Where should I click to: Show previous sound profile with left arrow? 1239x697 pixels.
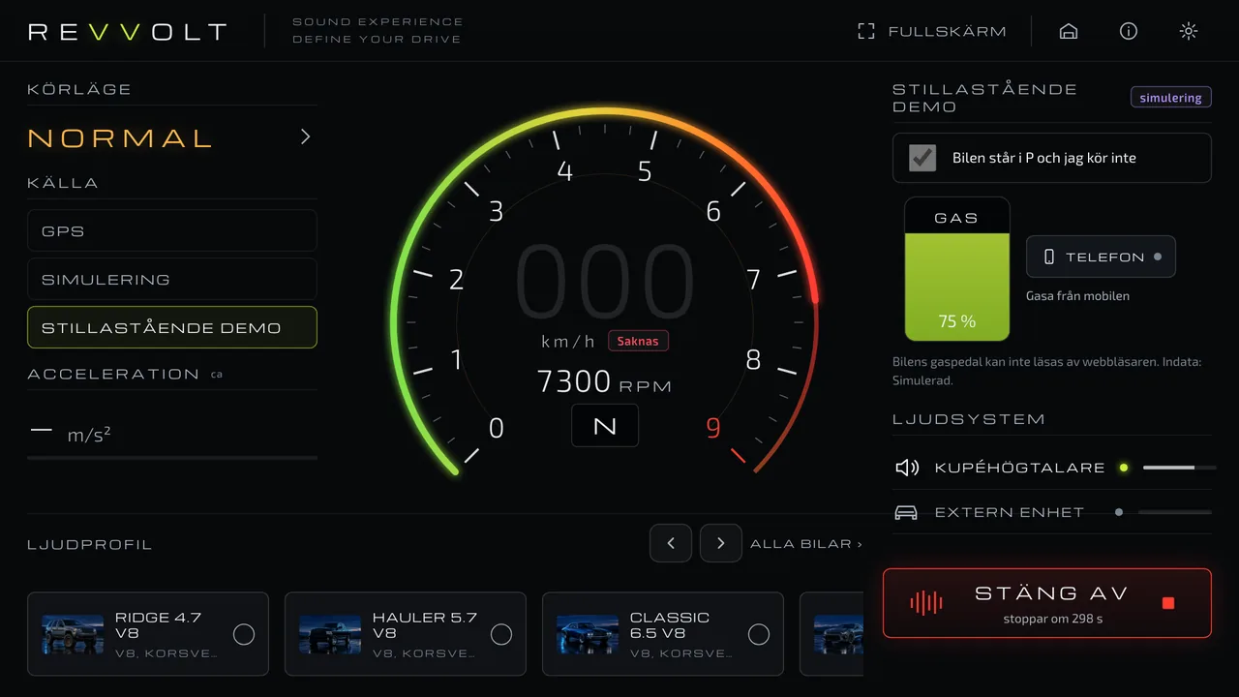(671, 544)
